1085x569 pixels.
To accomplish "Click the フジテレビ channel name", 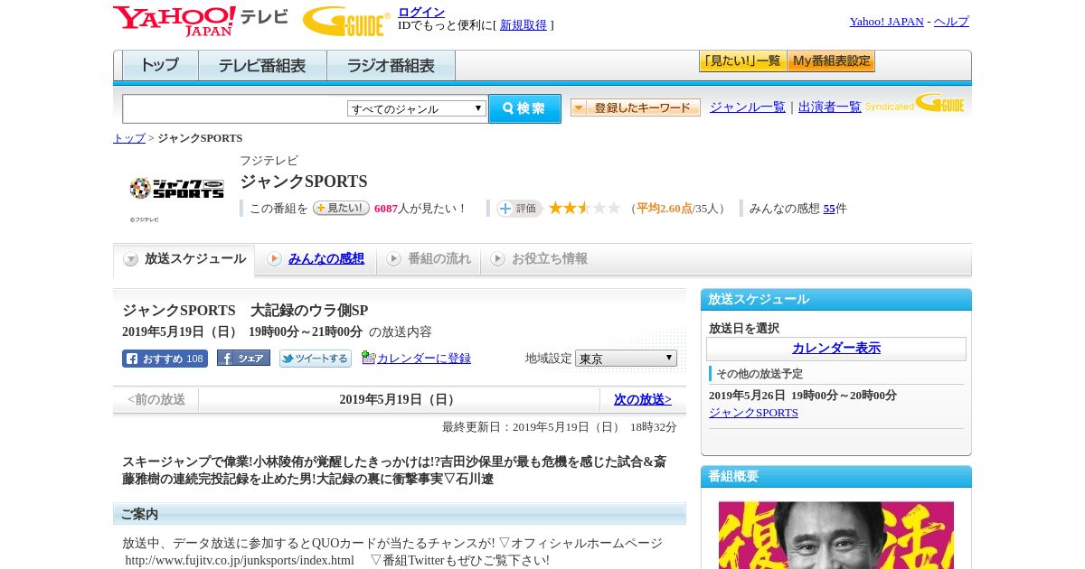I will point(269,161).
